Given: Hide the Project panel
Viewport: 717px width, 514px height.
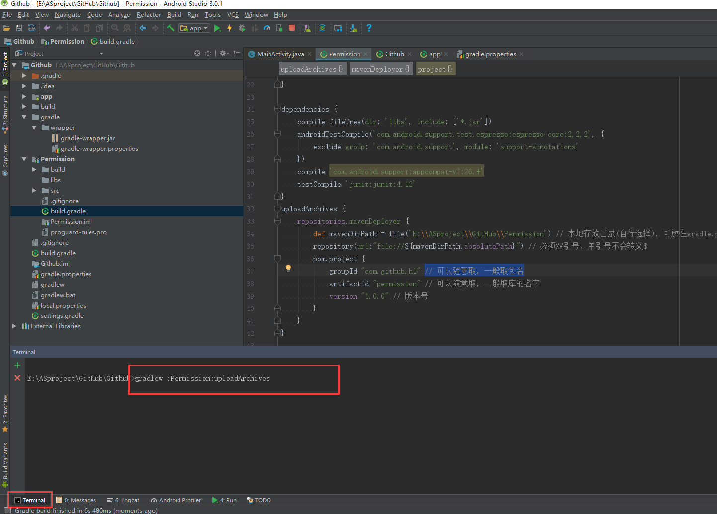Looking at the screenshot, I should click(237, 53).
